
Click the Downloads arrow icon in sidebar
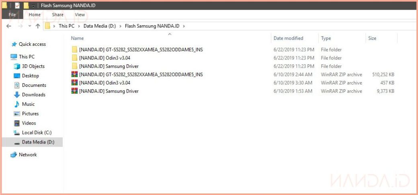tap(17, 95)
